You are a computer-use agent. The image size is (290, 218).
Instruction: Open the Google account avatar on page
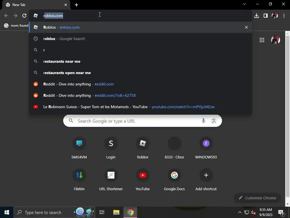tap(275, 40)
